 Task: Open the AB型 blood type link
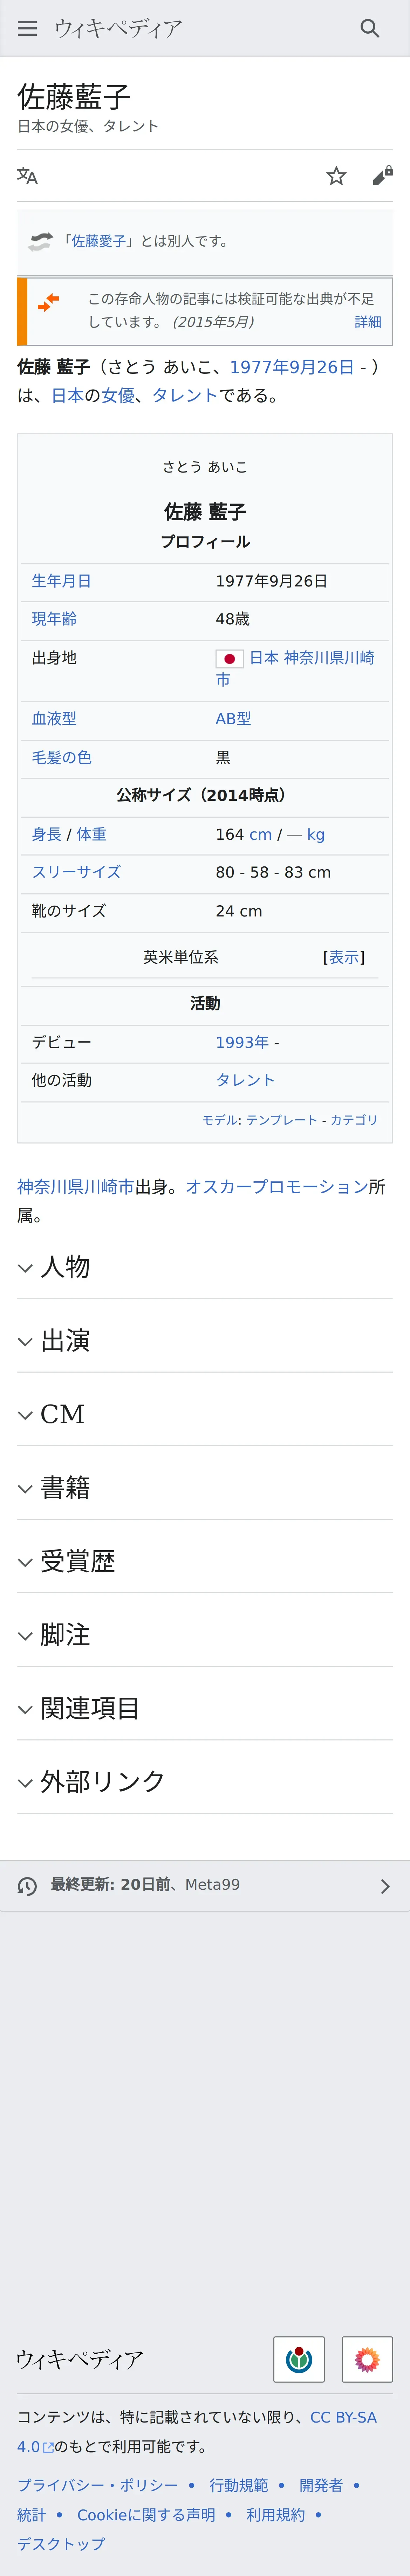click(x=233, y=719)
